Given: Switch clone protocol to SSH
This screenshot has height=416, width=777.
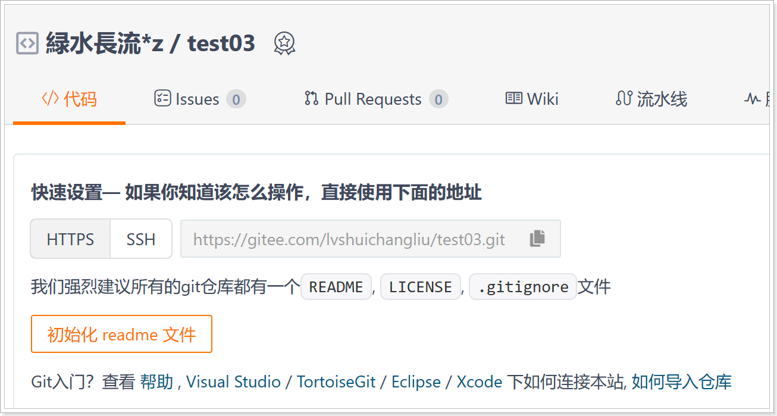Looking at the screenshot, I should tap(141, 239).
